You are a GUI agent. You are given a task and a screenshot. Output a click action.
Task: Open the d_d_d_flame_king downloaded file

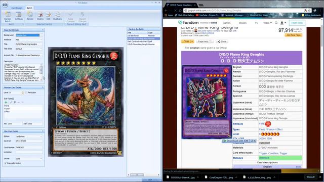tap(259, 177)
